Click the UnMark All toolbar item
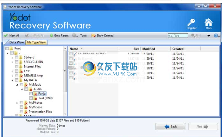The image size is (222, 137). 34,36
